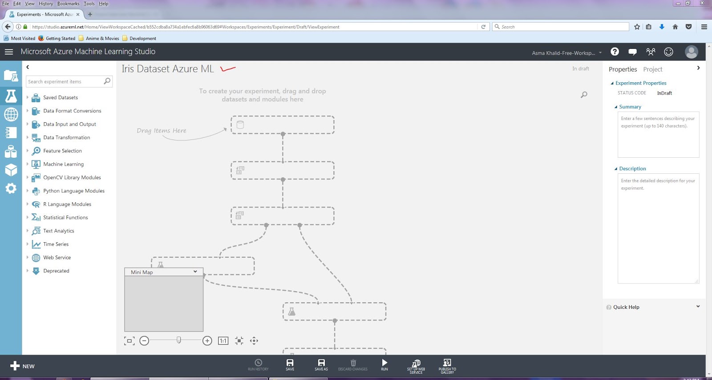Screen dimensions: 712x380
Task: Open the Trained Models cube sidebar icon
Action: [11, 170]
